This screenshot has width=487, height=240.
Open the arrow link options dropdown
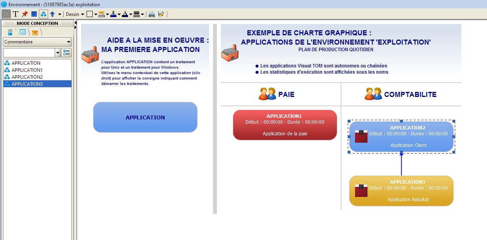tap(60, 14)
